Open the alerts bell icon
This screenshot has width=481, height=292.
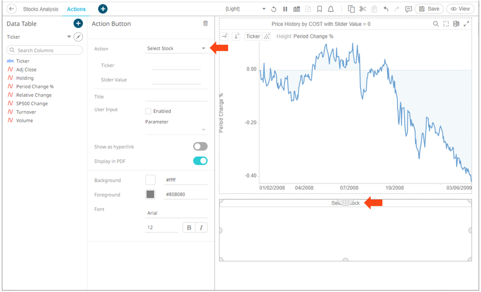point(331,9)
